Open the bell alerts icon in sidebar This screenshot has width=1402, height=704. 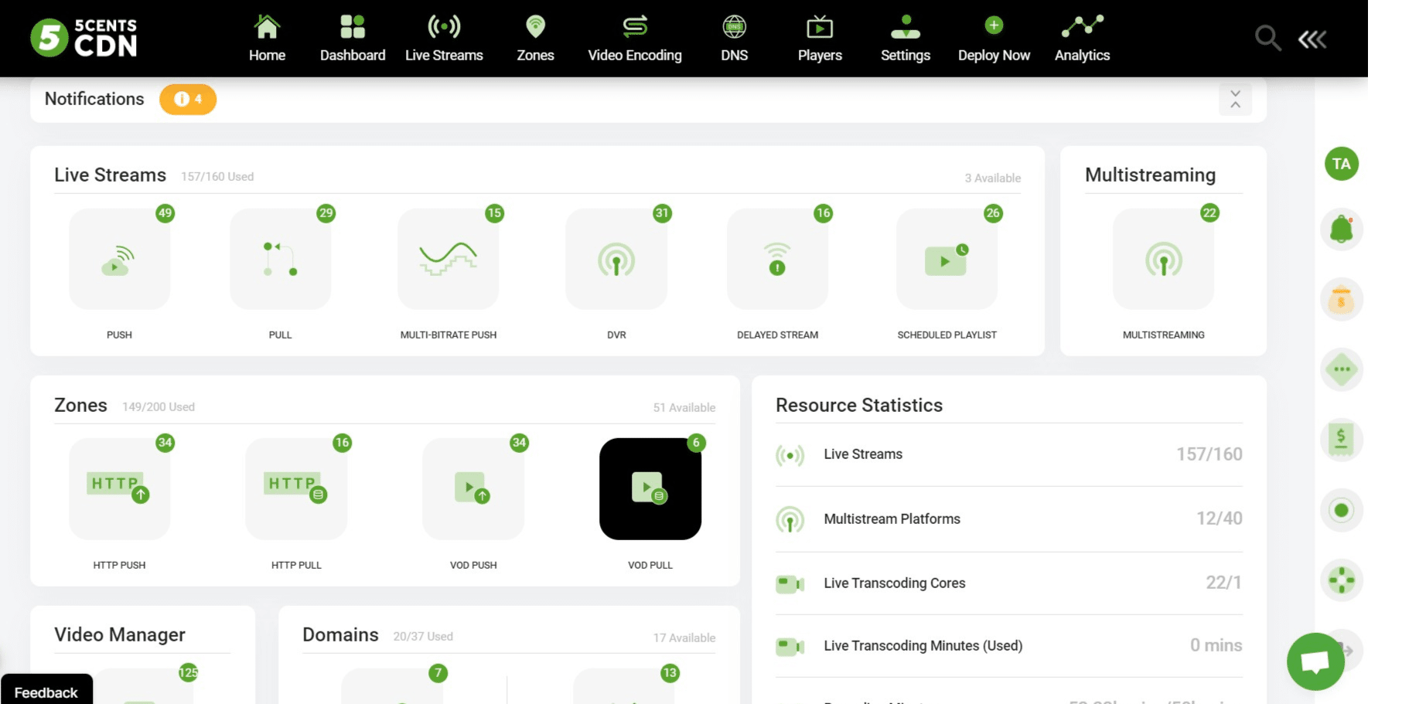click(x=1342, y=230)
